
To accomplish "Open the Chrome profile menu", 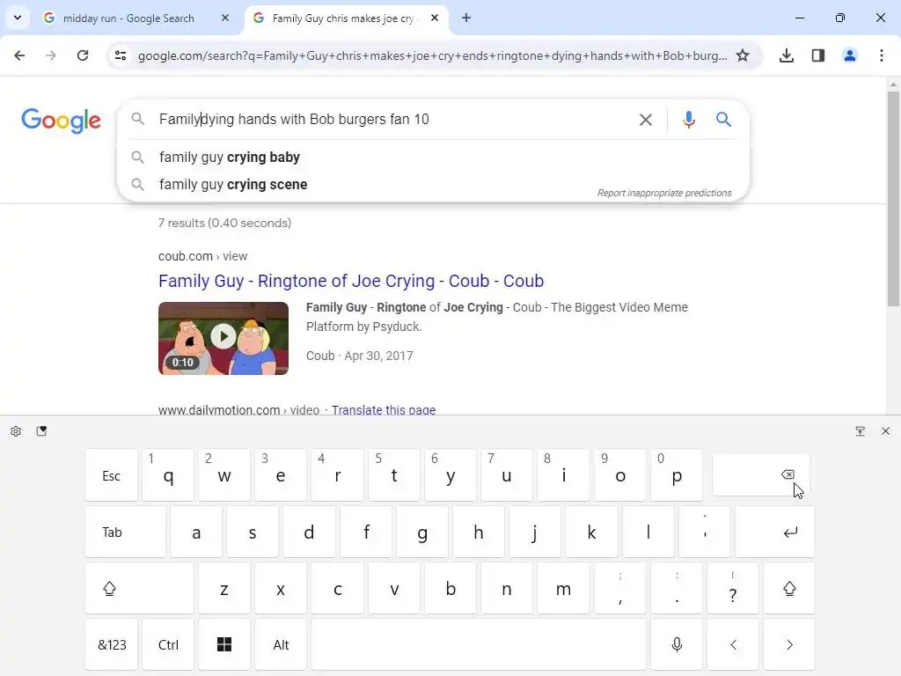I will pos(850,55).
